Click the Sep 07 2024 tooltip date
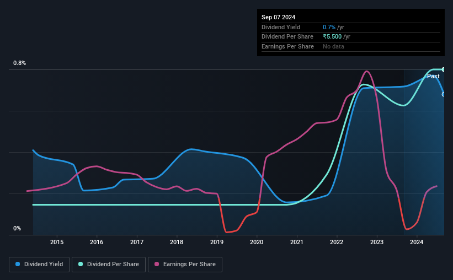The image size is (453, 280). tap(278, 17)
